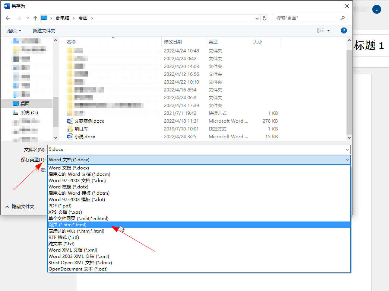Choose 筛选过的网页 (*.htm;*.html)
The height and width of the screenshot is (291, 389).
coord(199,231)
